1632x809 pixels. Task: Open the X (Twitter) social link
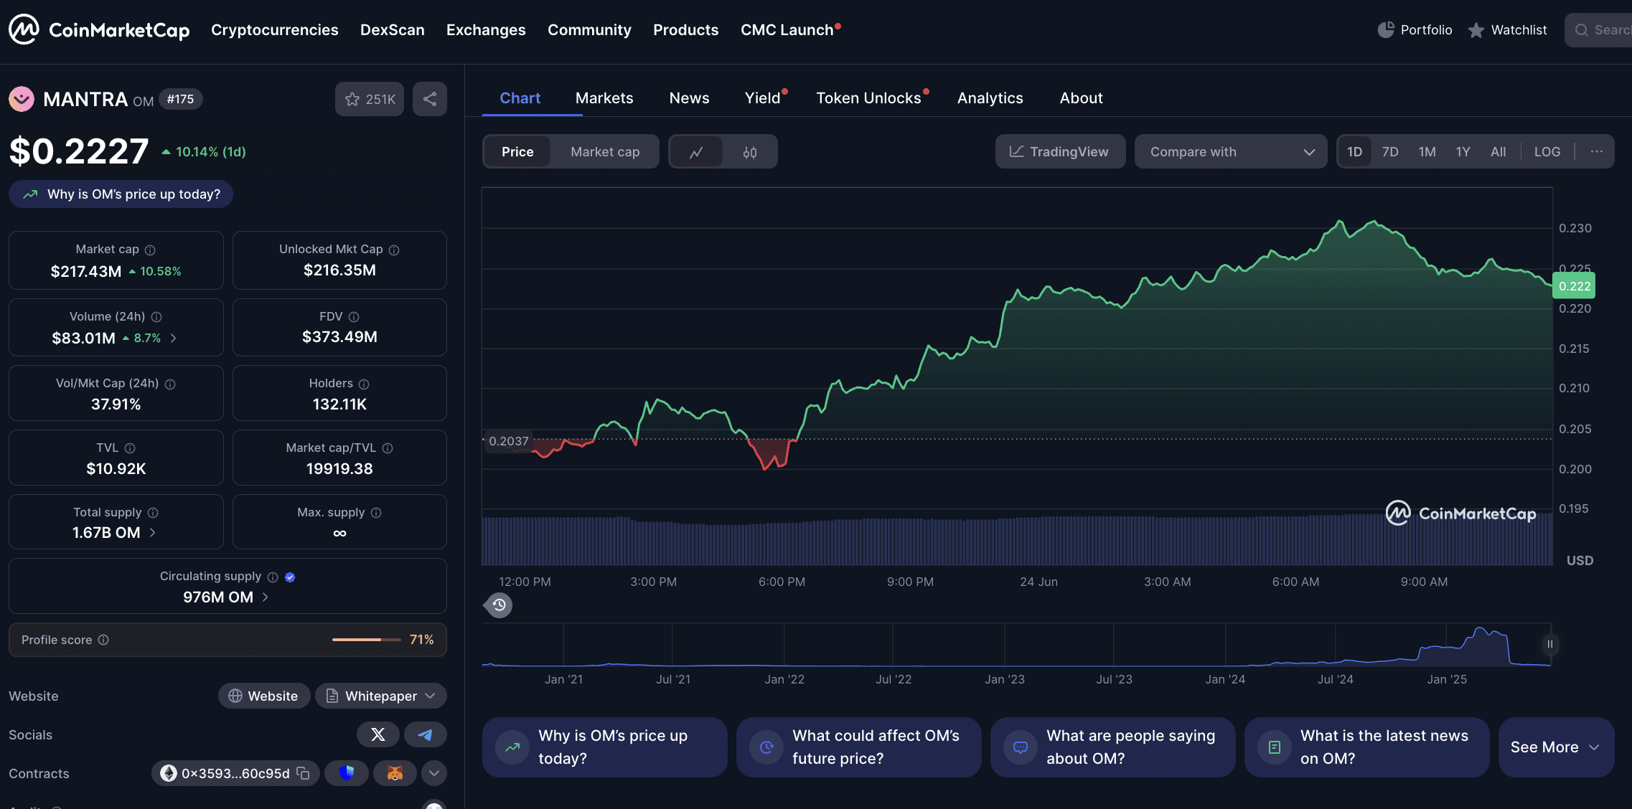[x=378, y=734]
